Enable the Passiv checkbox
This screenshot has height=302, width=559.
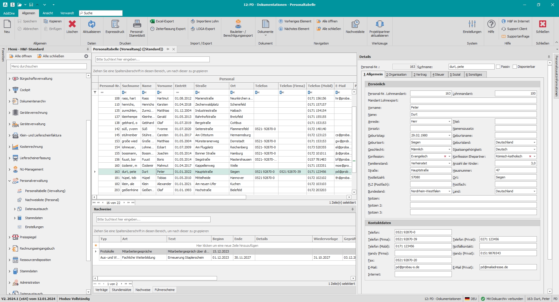click(498, 67)
